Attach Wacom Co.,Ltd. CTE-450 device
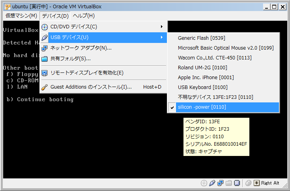This screenshot has height=191, width=290. (223, 58)
